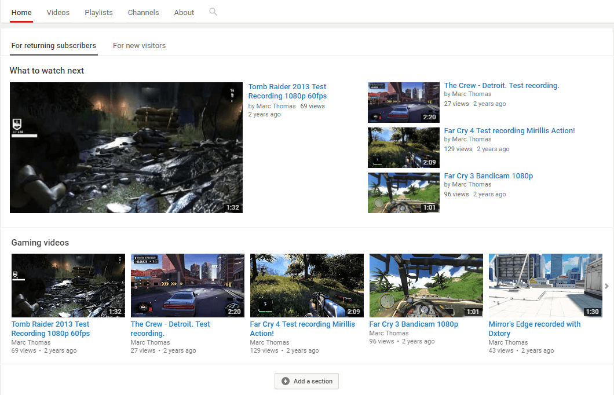Click the Gaming videos section heading

[x=40, y=243]
